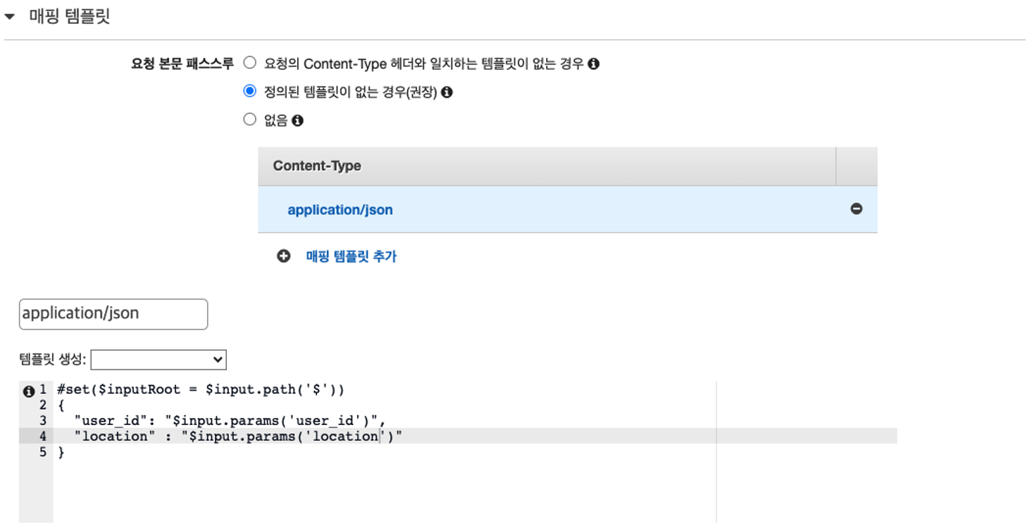This screenshot has height=527, width=1032.
Task: Collapse the 매핑 템플릿 section
Action: coord(10,17)
